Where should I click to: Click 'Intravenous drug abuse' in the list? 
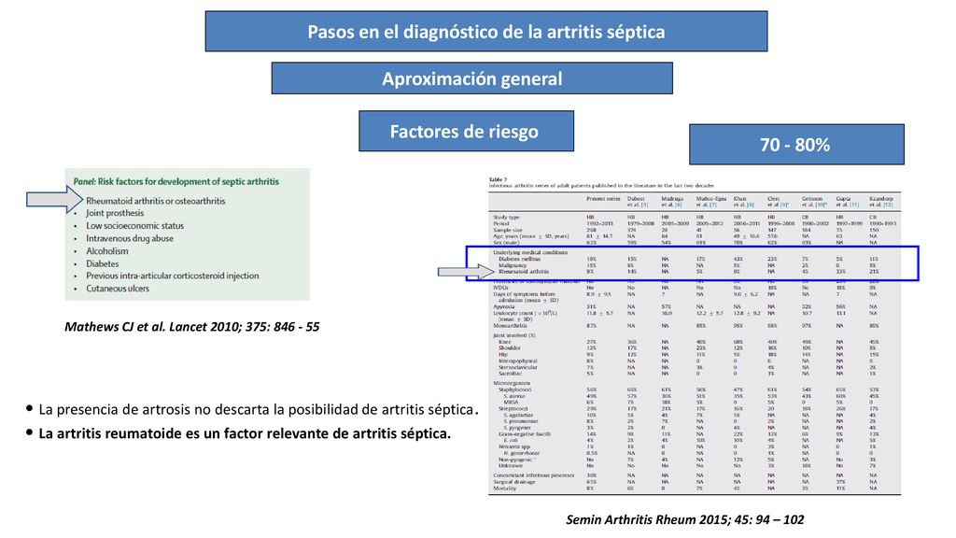pyautogui.click(x=129, y=238)
